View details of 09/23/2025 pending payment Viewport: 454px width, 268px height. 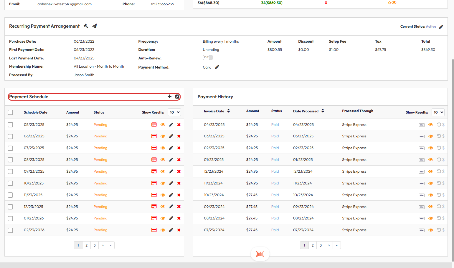click(x=163, y=172)
